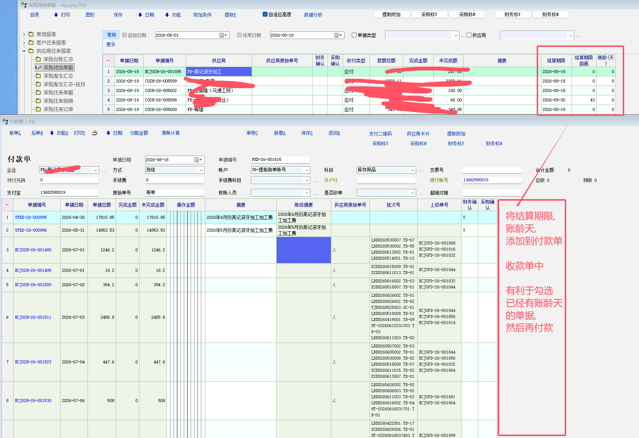Click folder icon beside 采购台账汇总

point(38,59)
